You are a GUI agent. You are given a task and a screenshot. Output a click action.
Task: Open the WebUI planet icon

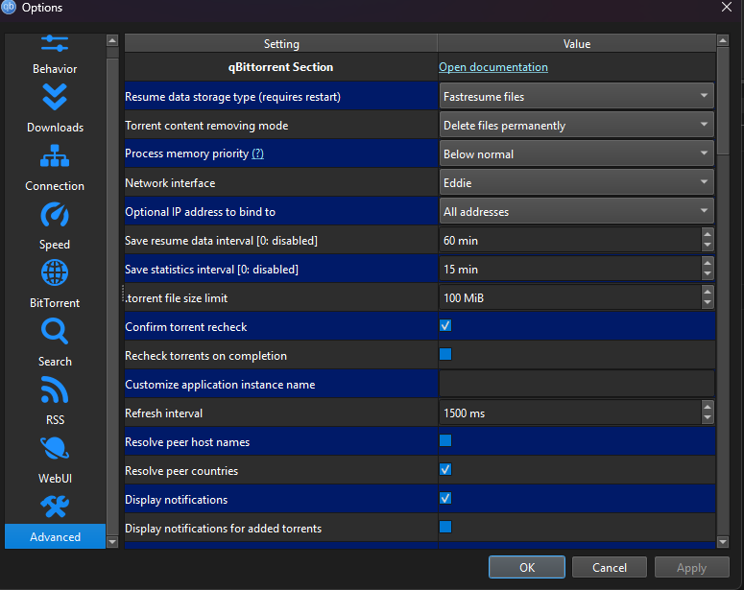coord(55,448)
